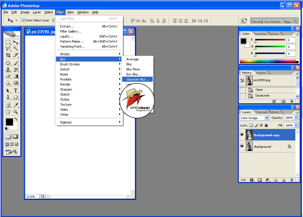Click the red R slider track
This screenshot has height=217, width=303.
click(x=270, y=40)
